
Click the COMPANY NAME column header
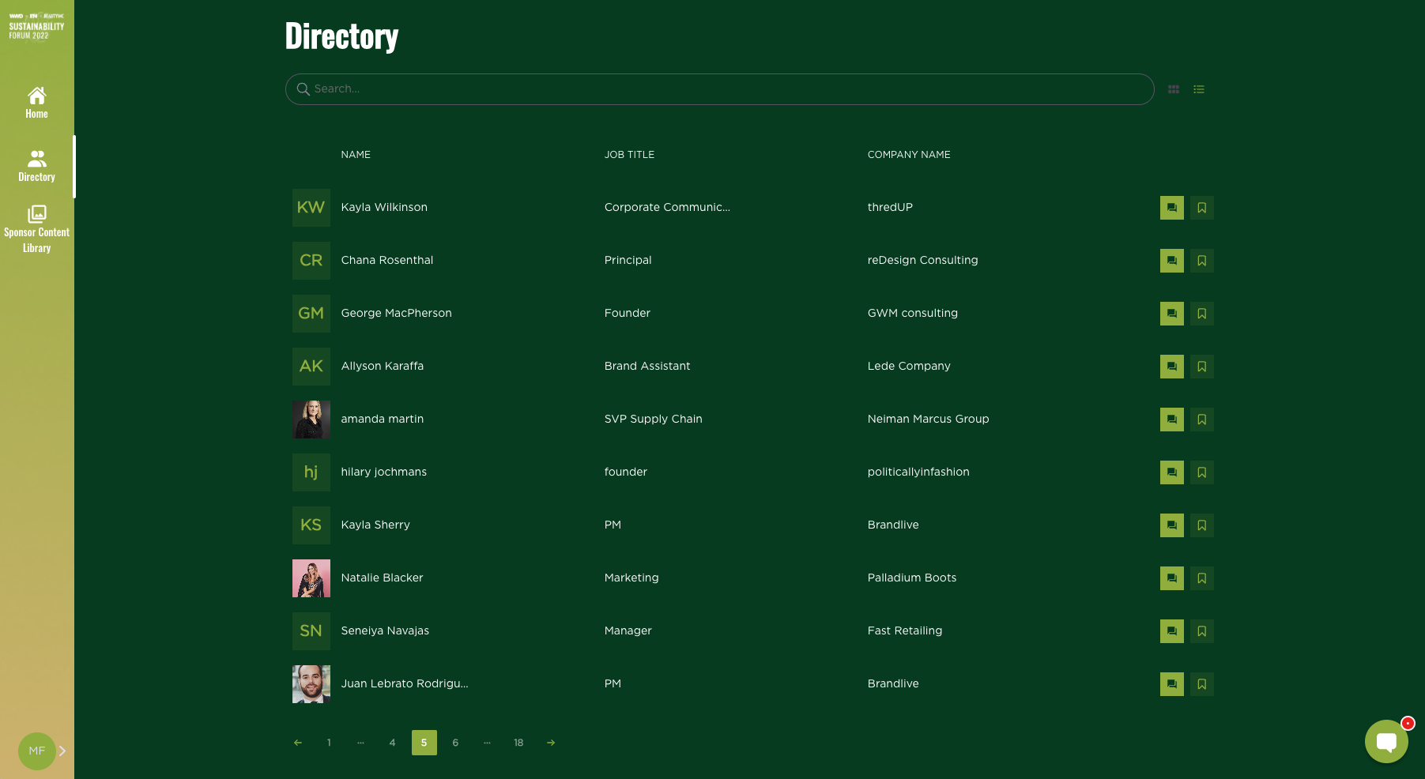(909, 155)
